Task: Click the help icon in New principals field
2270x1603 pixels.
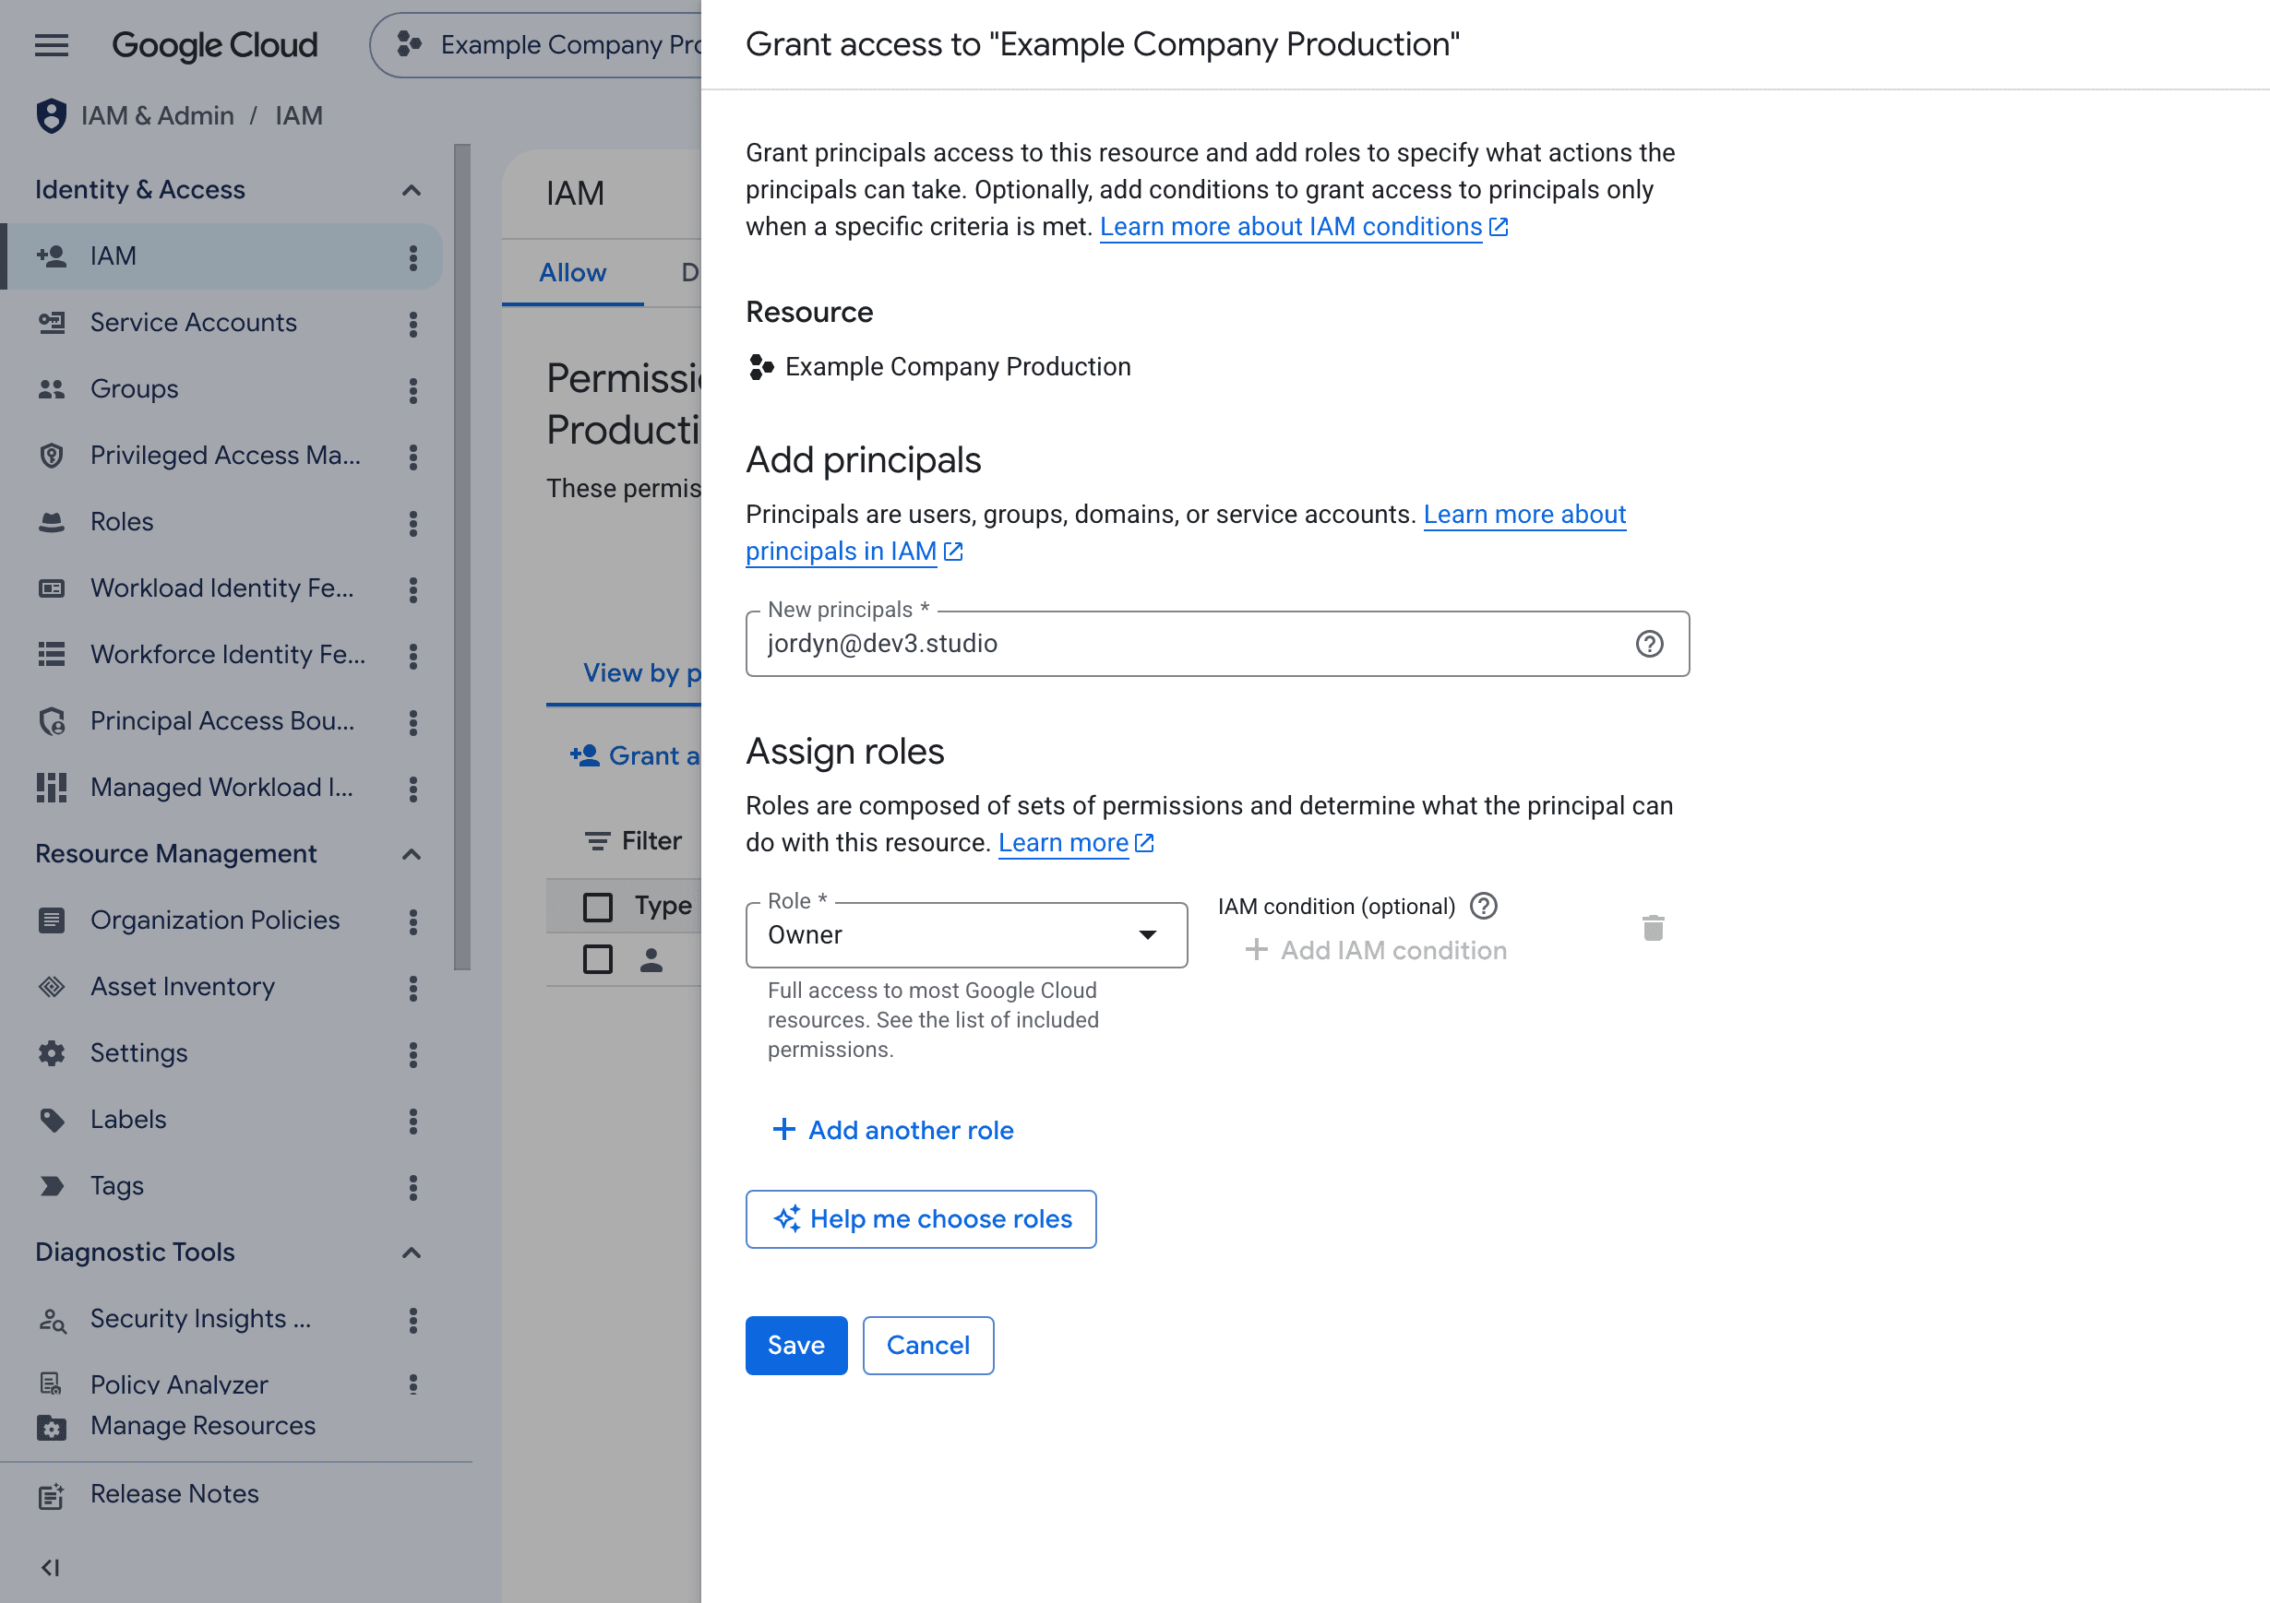Action: click(1649, 644)
